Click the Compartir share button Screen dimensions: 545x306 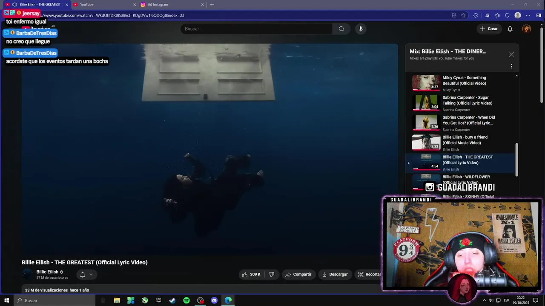[x=298, y=275]
